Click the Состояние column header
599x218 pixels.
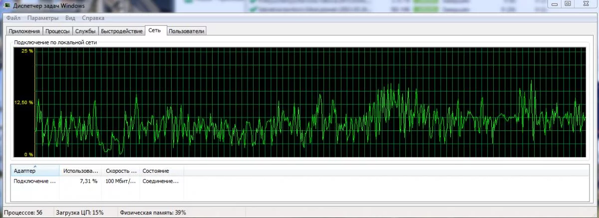tap(162, 171)
